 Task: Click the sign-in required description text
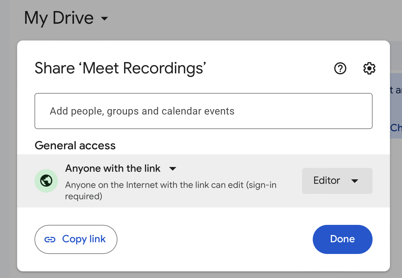coord(171,189)
